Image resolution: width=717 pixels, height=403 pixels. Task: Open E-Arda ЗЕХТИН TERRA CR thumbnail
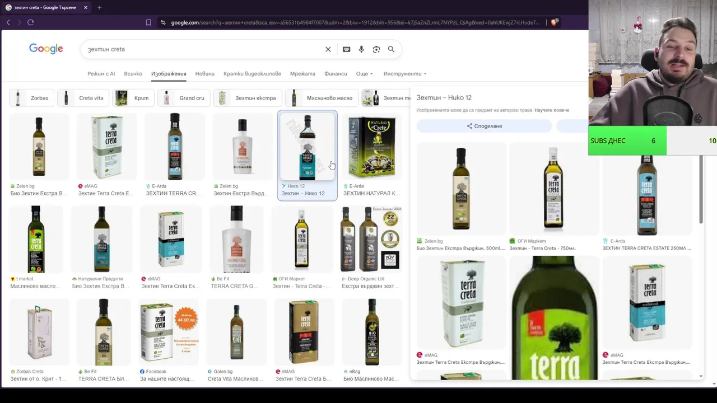pos(175,147)
